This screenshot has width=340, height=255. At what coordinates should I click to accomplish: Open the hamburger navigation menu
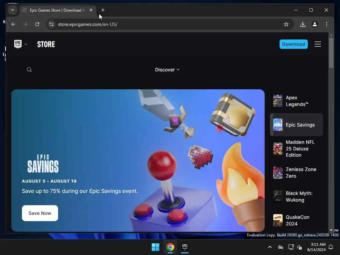[318, 44]
